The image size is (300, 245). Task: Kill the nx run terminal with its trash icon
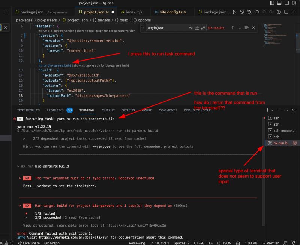[x=295, y=143]
